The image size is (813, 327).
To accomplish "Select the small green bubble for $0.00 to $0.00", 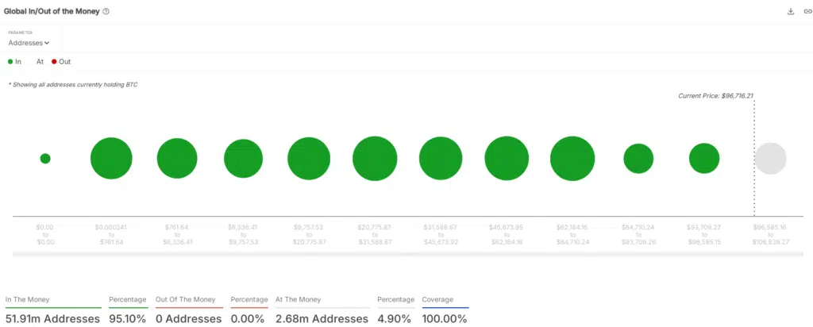I will pyautogui.click(x=45, y=159).
